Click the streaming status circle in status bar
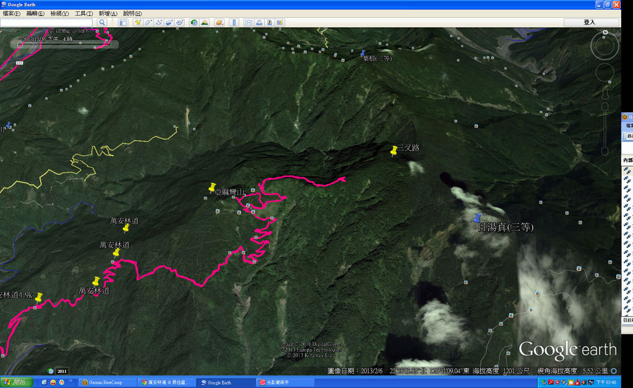Screen dimensions: 633x388 click(614, 371)
